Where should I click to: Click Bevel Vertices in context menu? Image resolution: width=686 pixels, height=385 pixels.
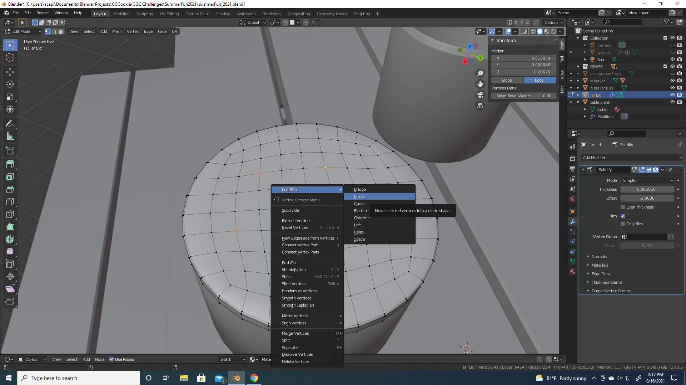[x=295, y=227]
